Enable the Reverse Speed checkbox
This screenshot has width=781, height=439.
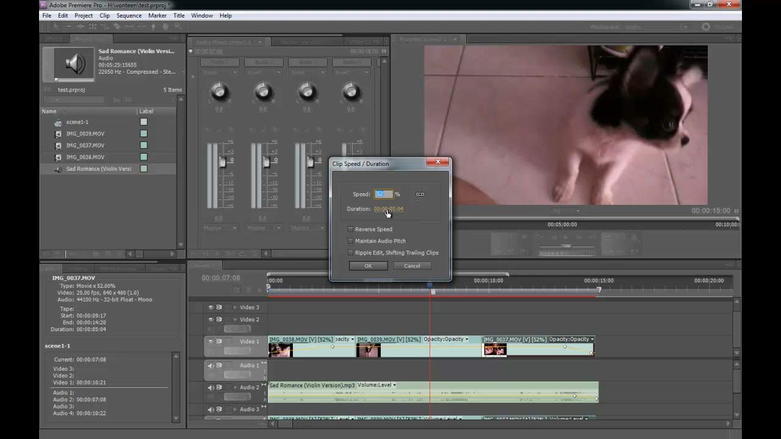click(x=350, y=229)
